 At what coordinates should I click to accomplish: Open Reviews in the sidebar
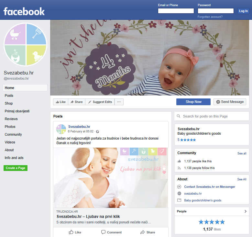[x=11, y=119]
